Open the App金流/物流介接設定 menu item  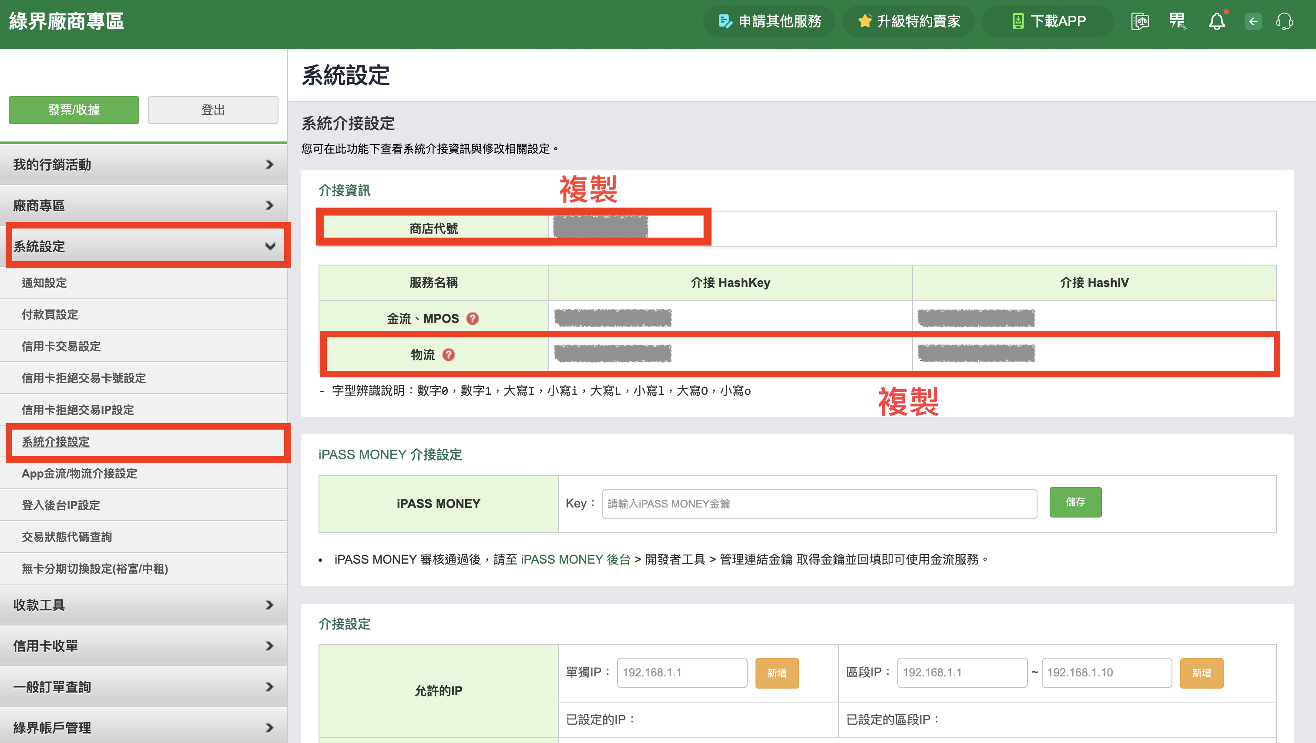[x=79, y=474]
